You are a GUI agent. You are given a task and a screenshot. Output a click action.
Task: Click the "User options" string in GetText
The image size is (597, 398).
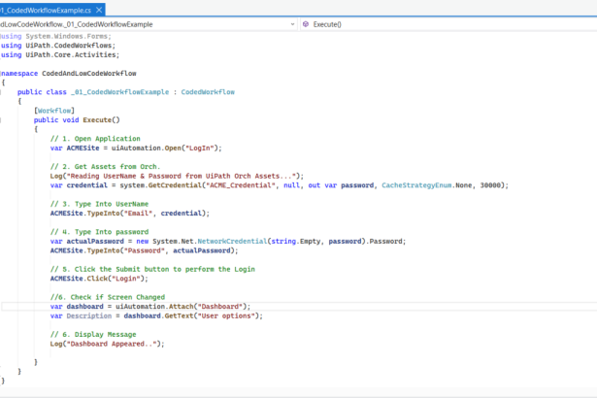coord(228,315)
